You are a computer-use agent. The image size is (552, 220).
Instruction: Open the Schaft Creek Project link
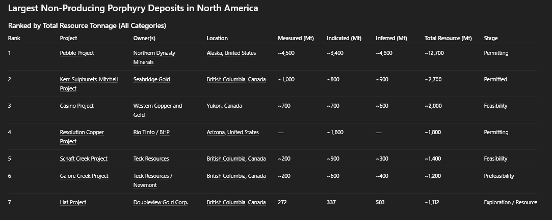(84, 159)
